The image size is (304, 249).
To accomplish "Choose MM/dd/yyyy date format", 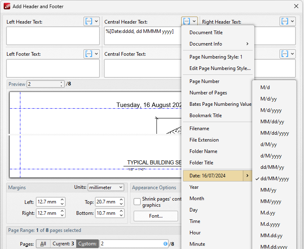I will click(x=274, y=133).
